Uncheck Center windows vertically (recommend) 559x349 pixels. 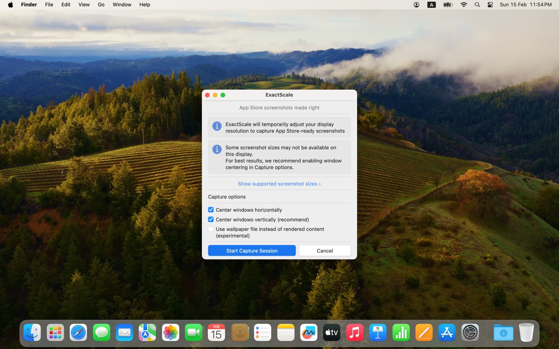point(211,219)
